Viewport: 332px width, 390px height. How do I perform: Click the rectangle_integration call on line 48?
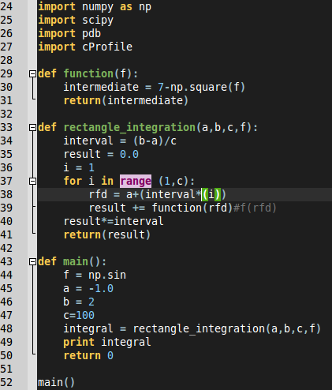tap(227, 329)
